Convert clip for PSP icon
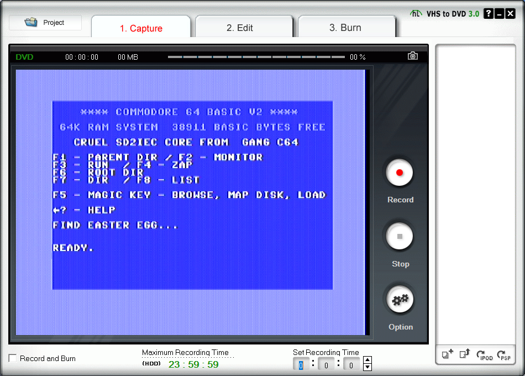This screenshot has width=525, height=376. point(503,355)
